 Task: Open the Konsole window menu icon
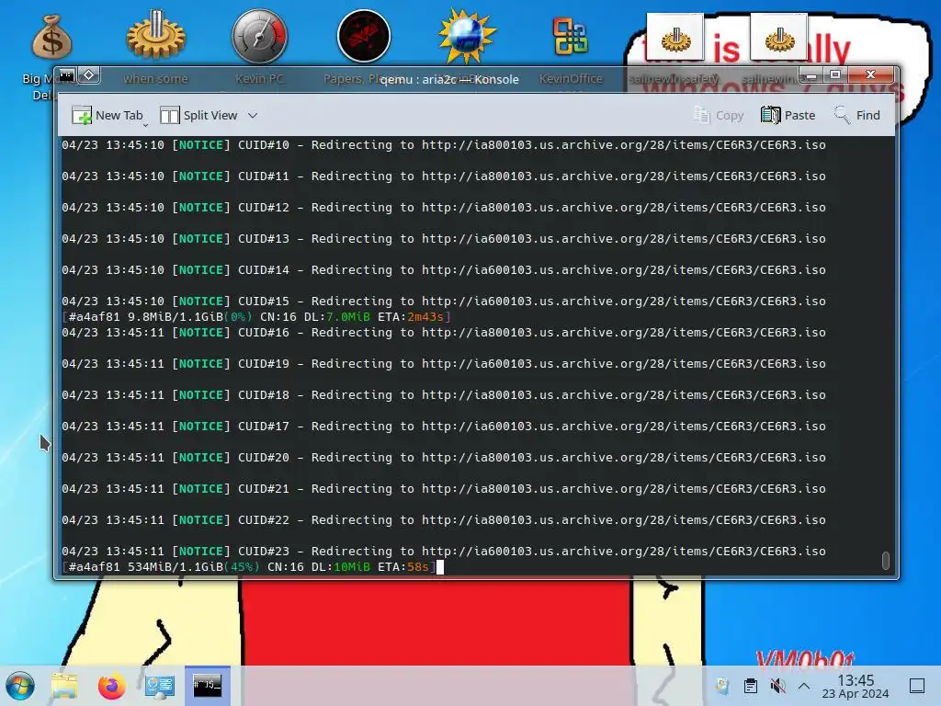66,75
